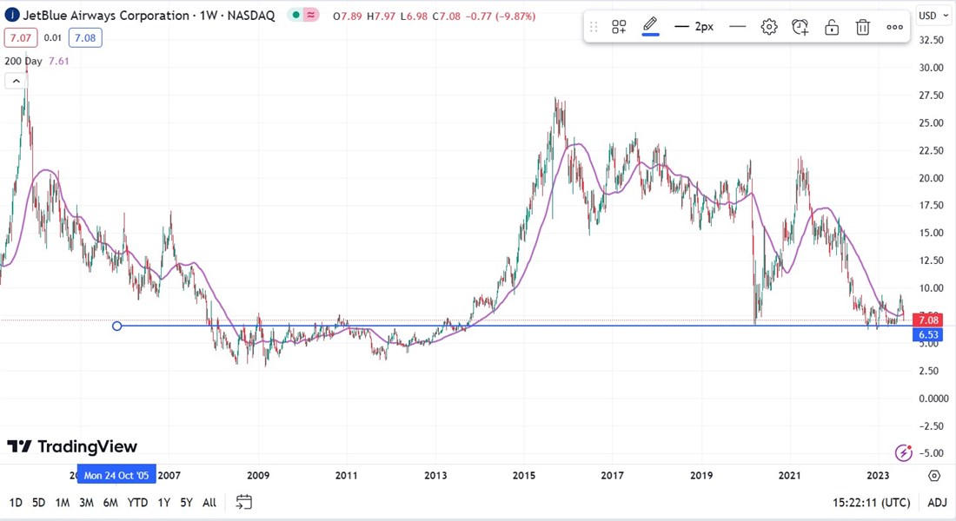This screenshot has height=521, width=956.
Task: Click the 27.50 price axis label
Action: pos(931,95)
